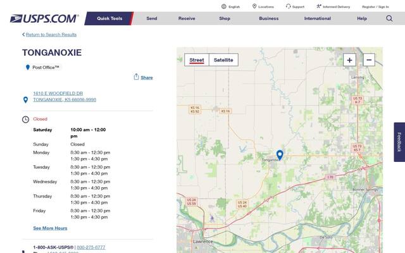Screen dimensions: 405x253
Task: Click the Closed status text
Action: [x=40, y=119]
